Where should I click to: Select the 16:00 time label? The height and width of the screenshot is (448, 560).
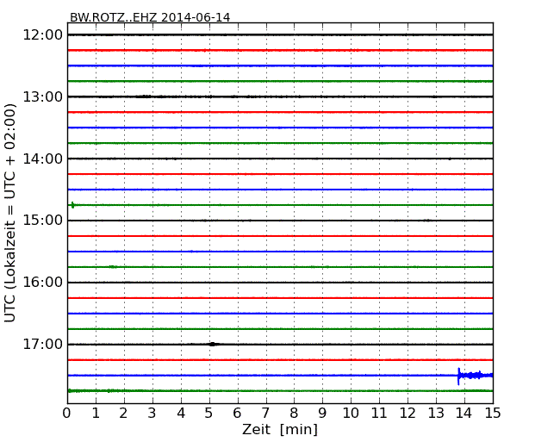click(43, 283)
